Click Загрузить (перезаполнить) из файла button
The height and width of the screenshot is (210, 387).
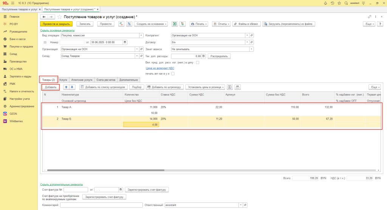tap(288, 24)
